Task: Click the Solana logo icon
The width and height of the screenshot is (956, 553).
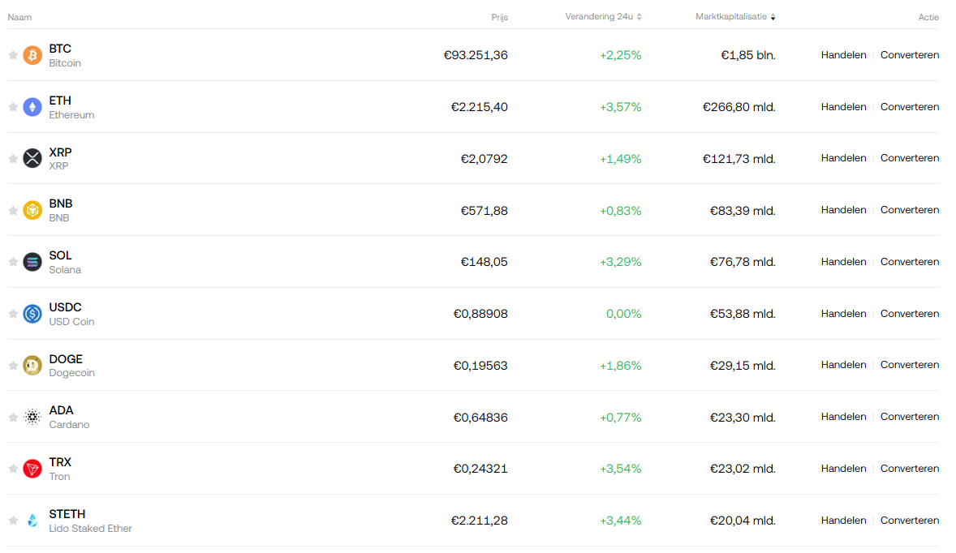Action: tap(32, 262)
